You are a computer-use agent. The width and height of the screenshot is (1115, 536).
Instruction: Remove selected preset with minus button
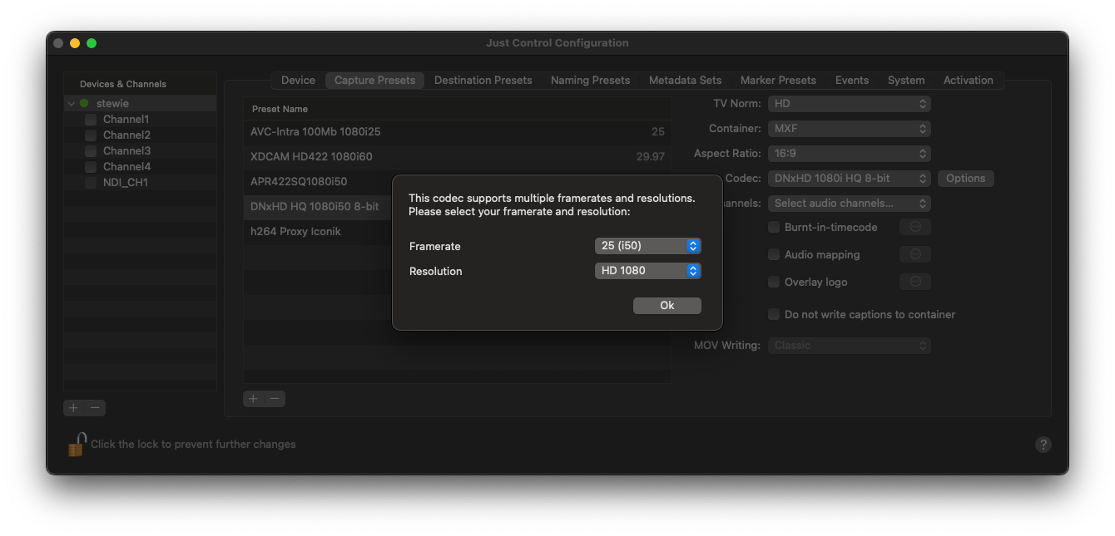(x=275, y=399)
